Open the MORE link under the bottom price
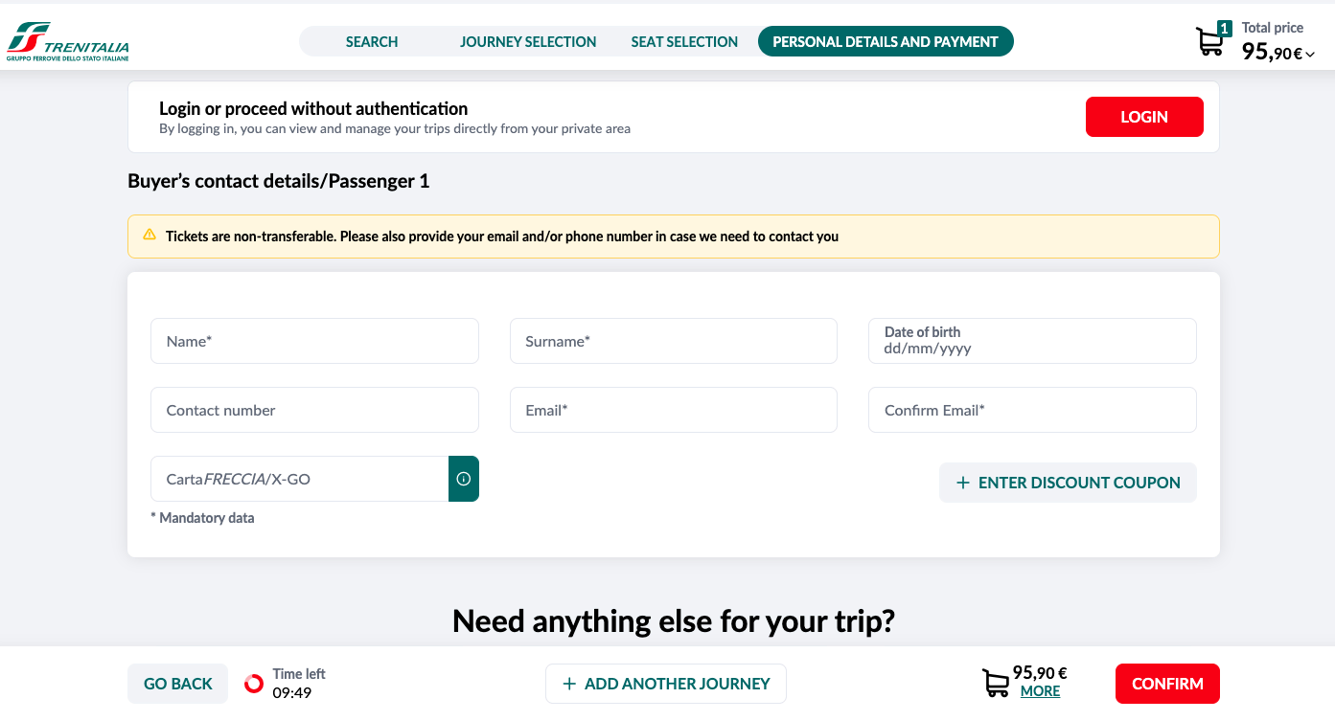 [x=1040, y=691]
